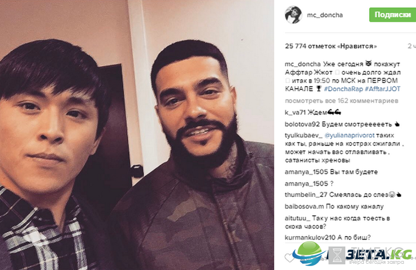Open commenter kurmankulov210's profile
This screenshot has height=270, width=416.
point(310,238)
